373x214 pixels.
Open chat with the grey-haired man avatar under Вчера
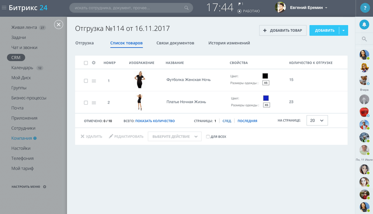click(x=364, y=99)
